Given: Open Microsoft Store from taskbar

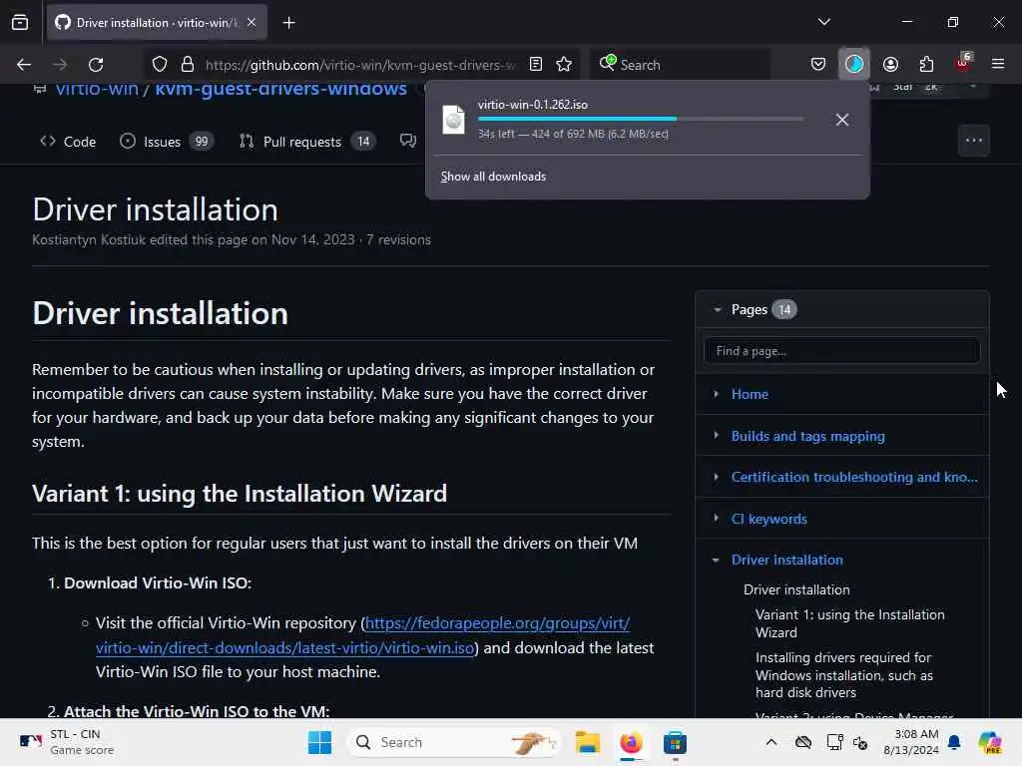Looking at the screenshot, I should click(675, 742).
